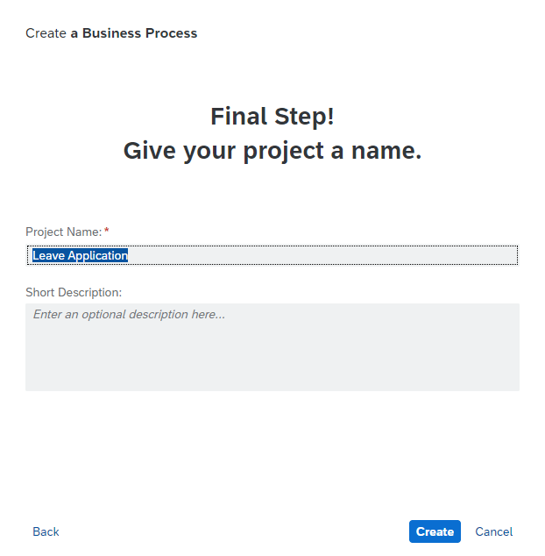Click the word "Leave" in the name field
Viewport: 545px width, 556px height.
[48, 255]
